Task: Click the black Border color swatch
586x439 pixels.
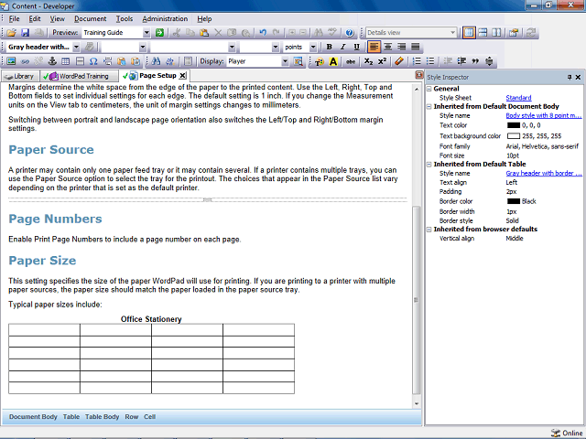Action: tap(514, 201)
